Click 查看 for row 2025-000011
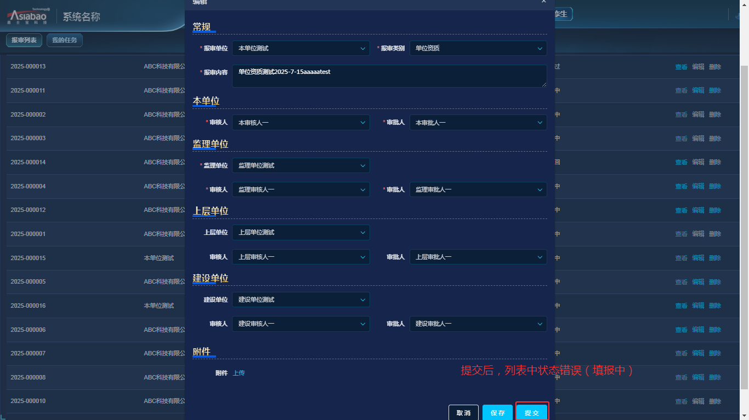749x420 pixels. tap(681, 90)
